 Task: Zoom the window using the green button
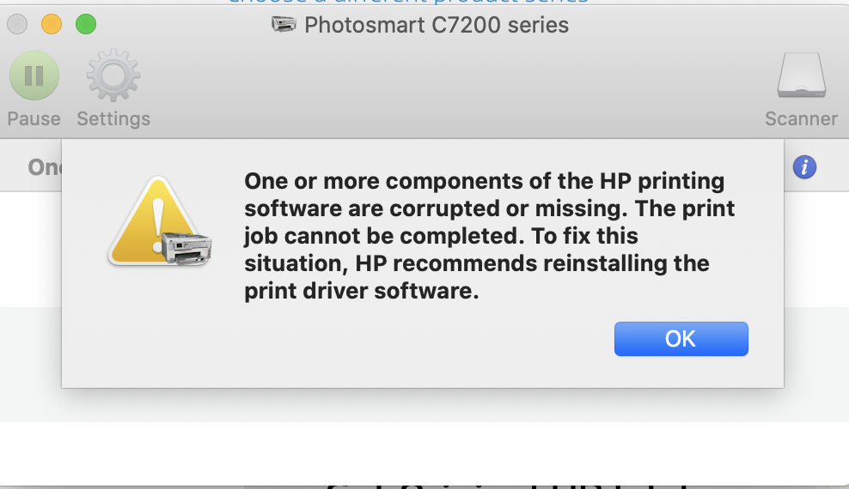pos(86,25)
